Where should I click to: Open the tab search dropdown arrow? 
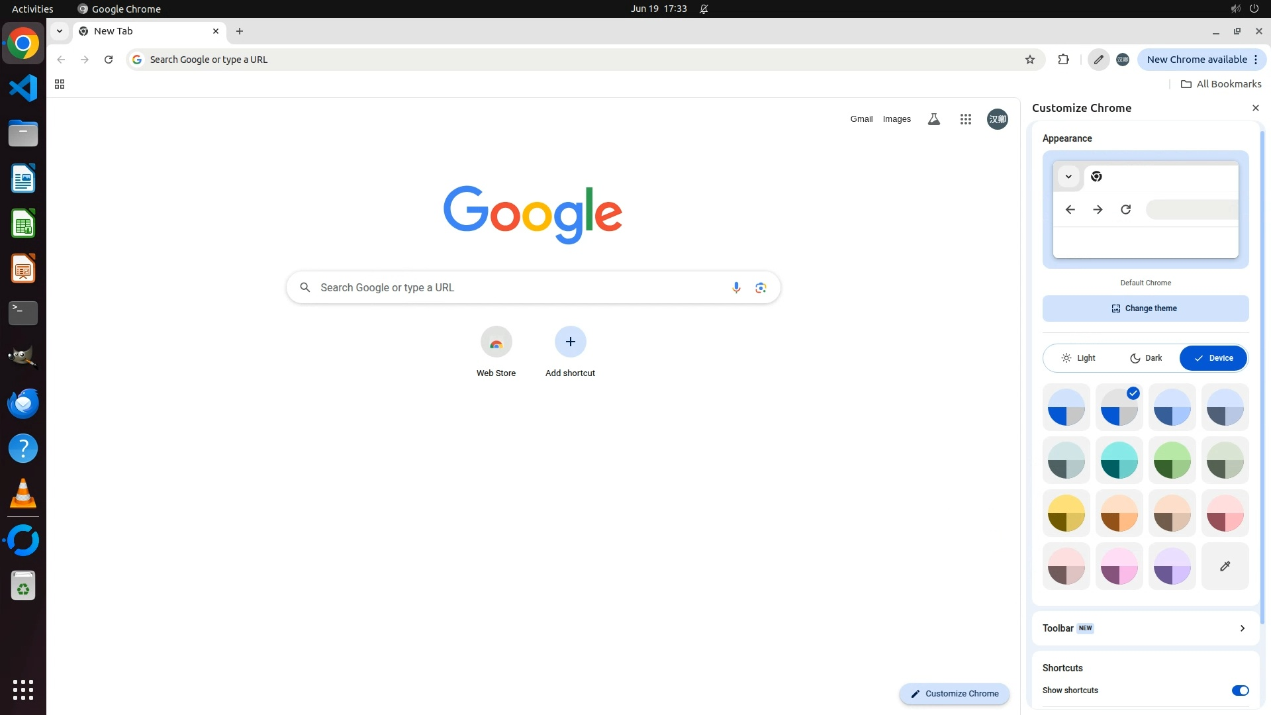60,31
